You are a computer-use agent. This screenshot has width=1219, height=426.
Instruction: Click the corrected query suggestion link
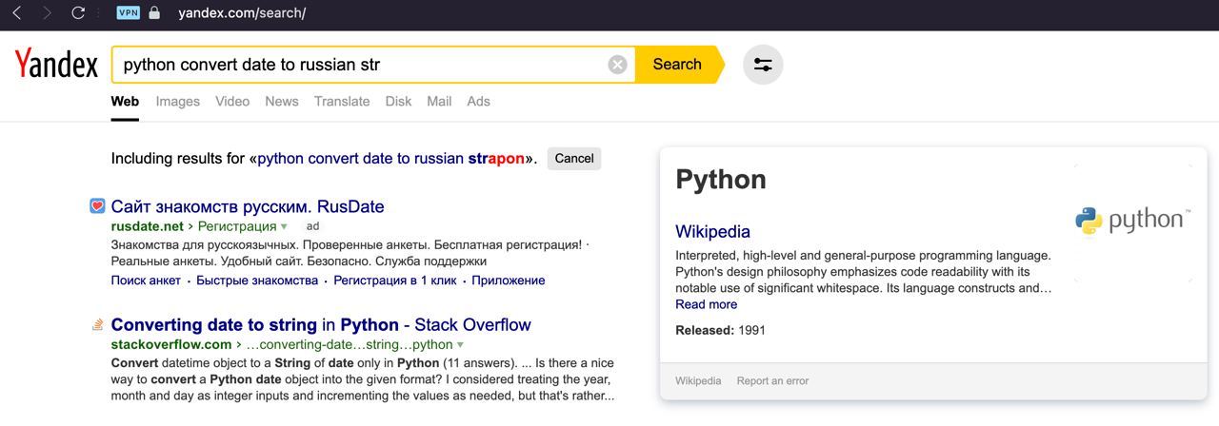point(391,159)
